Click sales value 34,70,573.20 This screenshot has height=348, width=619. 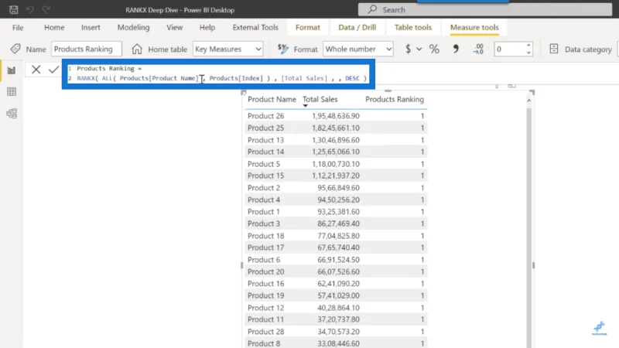coord(338,332)
